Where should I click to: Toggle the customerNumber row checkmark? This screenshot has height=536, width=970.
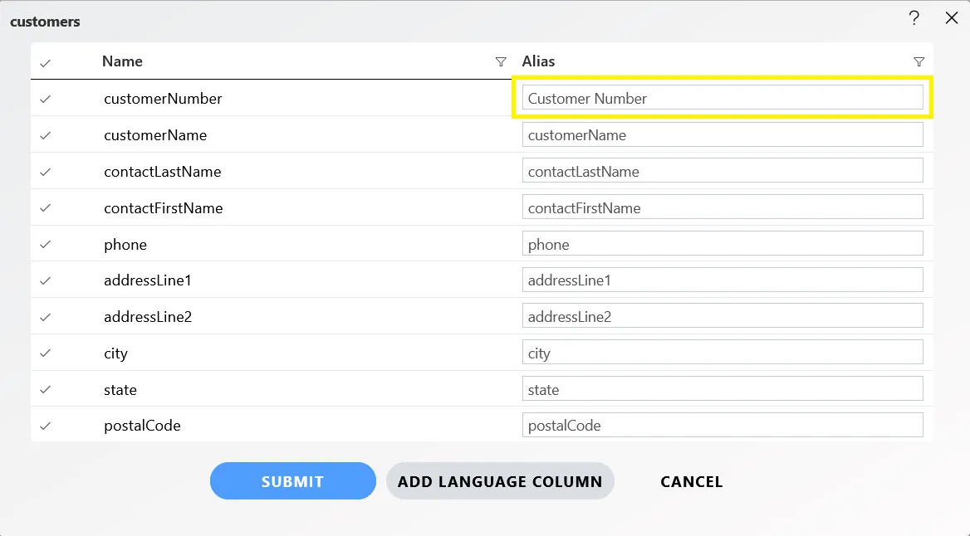45,99
